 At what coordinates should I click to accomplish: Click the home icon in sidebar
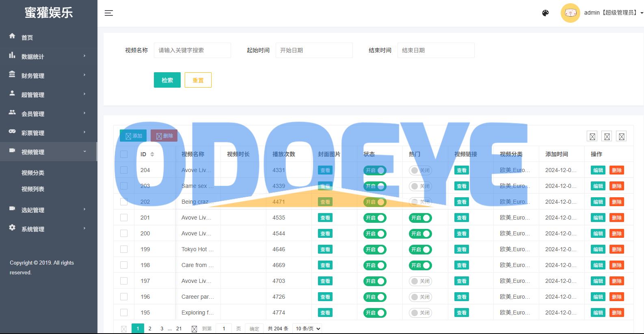pyautogui.click(x=12, y=36)
